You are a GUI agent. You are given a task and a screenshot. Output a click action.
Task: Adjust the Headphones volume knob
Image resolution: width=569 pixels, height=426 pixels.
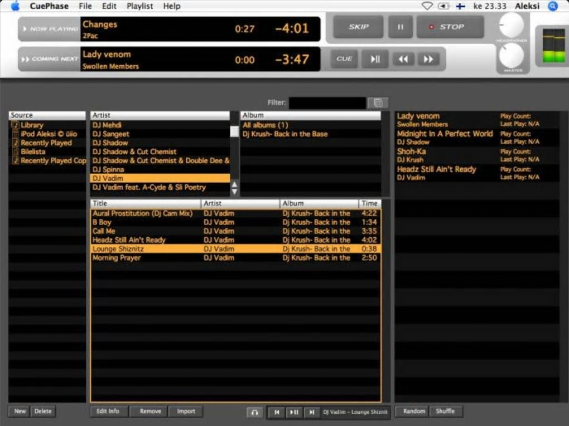(512, 25)
